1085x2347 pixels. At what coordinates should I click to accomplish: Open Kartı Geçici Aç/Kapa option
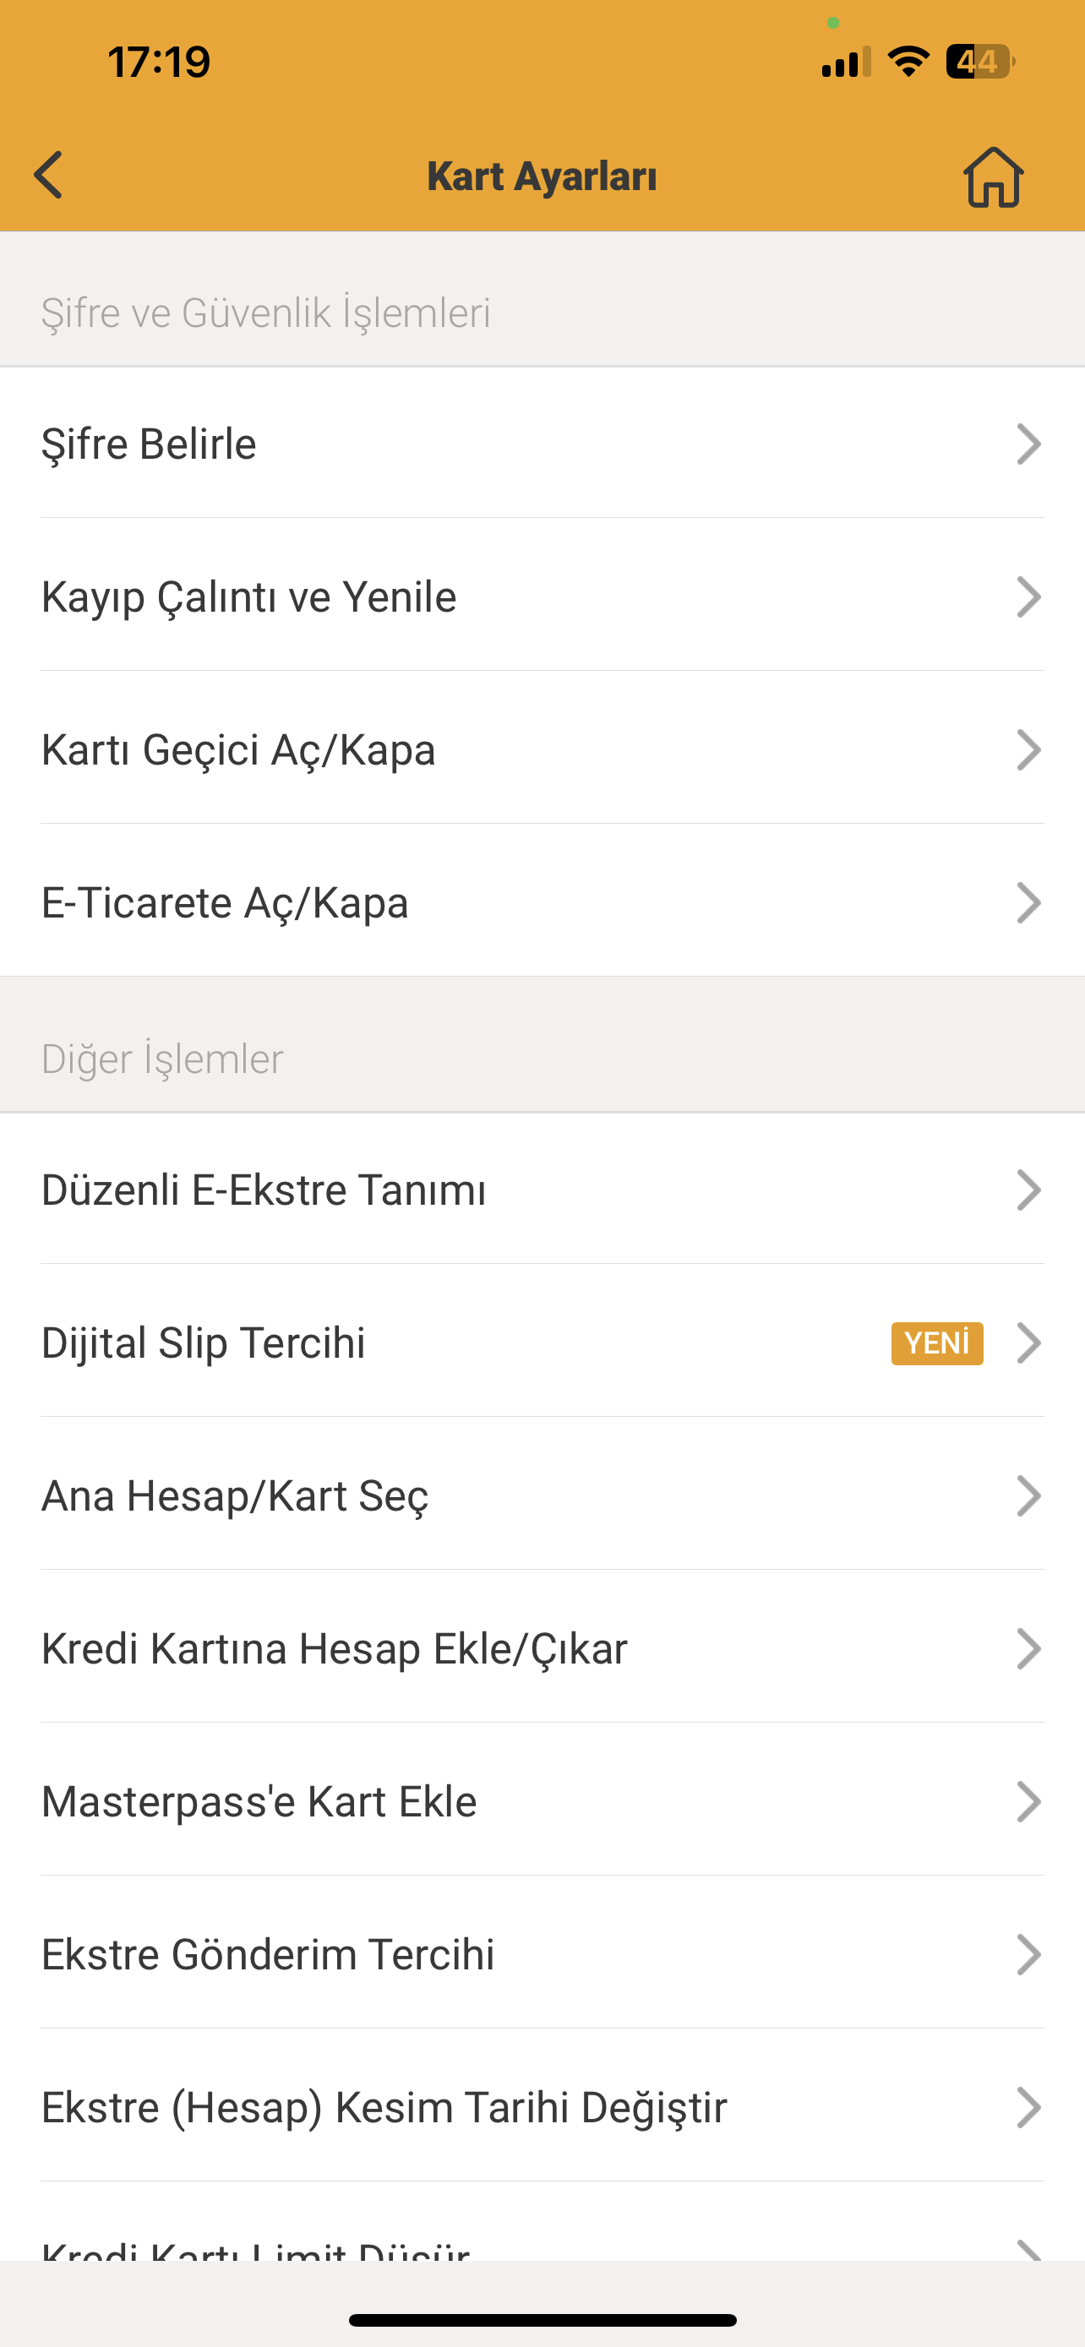coord(238,750)
